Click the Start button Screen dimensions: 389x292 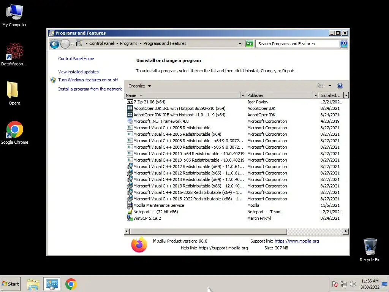pos(10,284)
